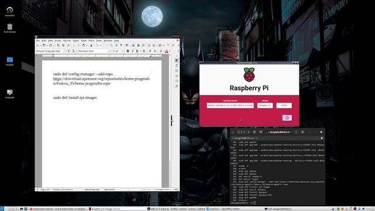375x211 pixels.
Task: Click the Print Preview icon
Action: [x=68, y=45]
